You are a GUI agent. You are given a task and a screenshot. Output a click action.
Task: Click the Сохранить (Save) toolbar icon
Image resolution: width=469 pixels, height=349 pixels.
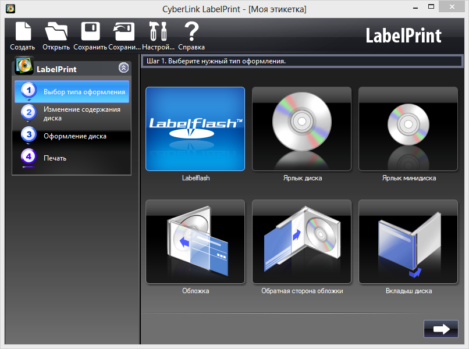pyautogui.click(x=90, y=34)
